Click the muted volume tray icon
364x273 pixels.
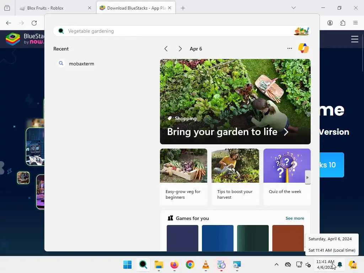(308, 264)
